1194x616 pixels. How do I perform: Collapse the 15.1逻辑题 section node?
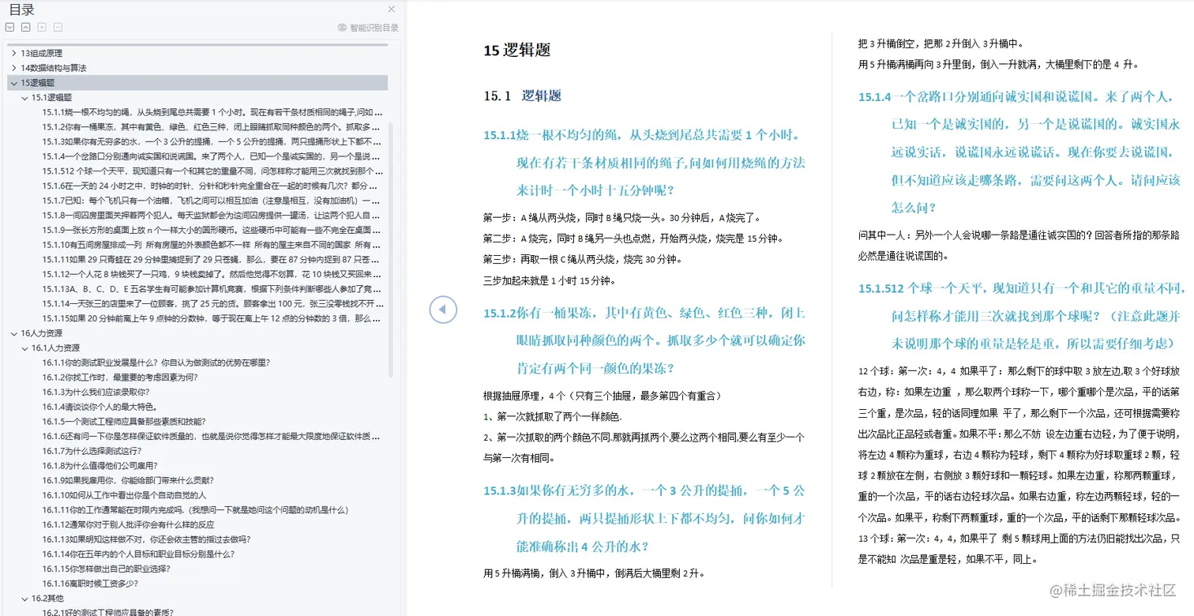24,98
